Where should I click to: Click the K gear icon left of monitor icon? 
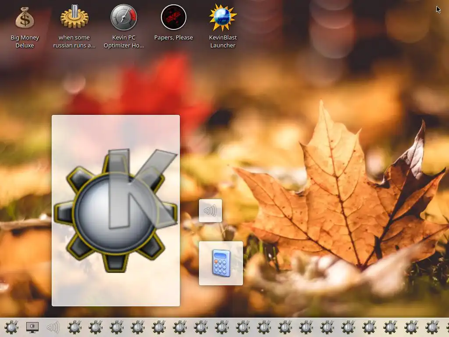(11, 327)
